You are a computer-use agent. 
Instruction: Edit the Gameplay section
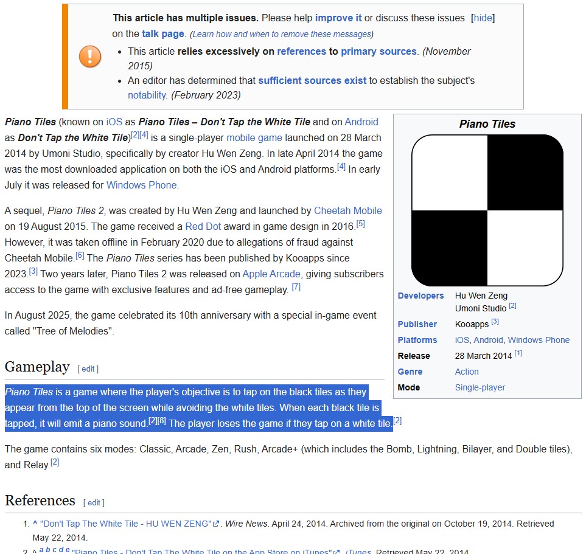(x=88, y=369)
